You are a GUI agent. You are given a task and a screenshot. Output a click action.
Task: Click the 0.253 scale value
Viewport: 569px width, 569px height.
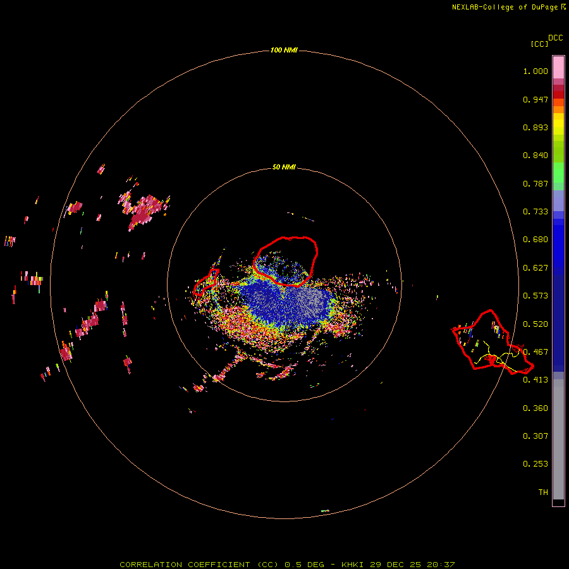(535, 464)
